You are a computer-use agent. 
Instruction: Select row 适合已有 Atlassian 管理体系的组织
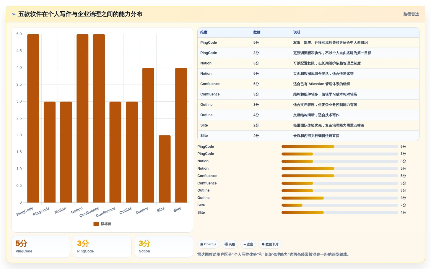click(x=308, y=84)
